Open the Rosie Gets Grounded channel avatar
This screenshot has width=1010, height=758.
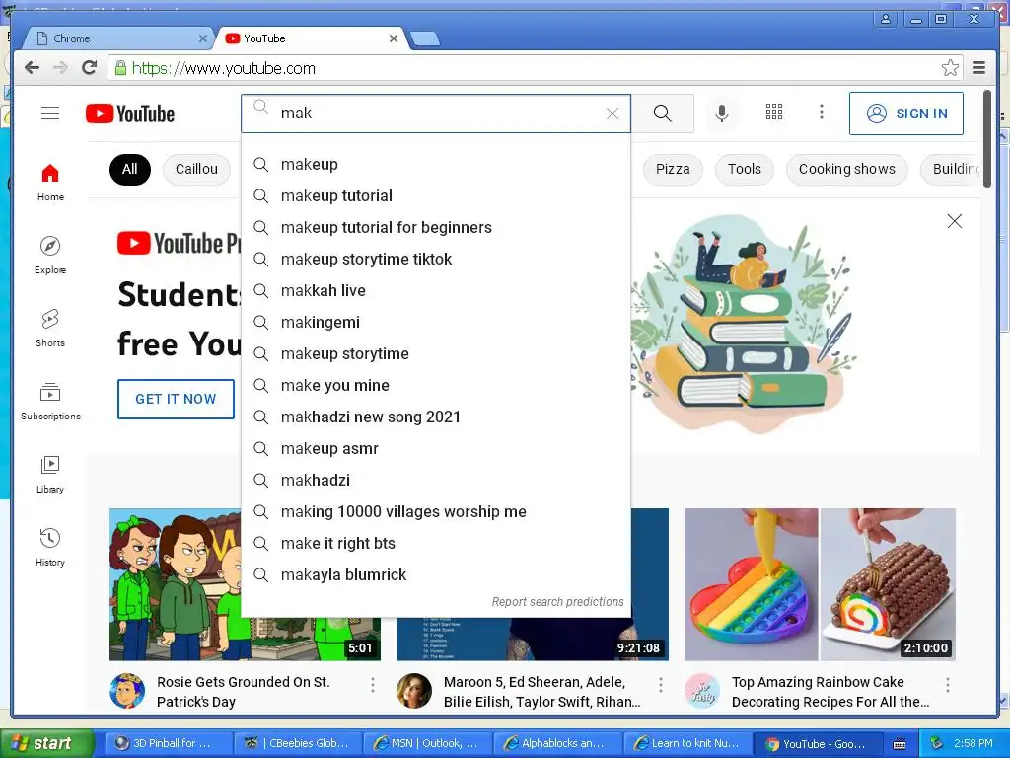coord(127,691)
